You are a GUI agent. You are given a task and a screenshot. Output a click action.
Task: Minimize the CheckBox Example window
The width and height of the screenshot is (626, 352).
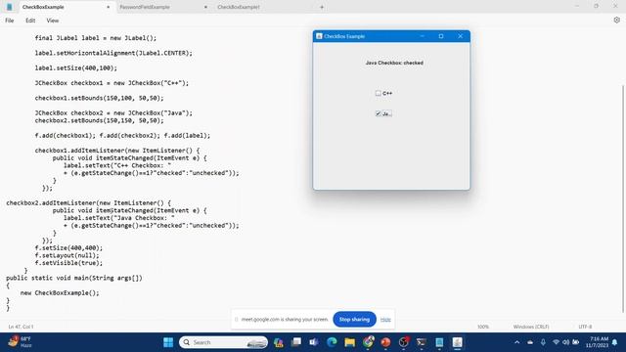pos(422,36)
